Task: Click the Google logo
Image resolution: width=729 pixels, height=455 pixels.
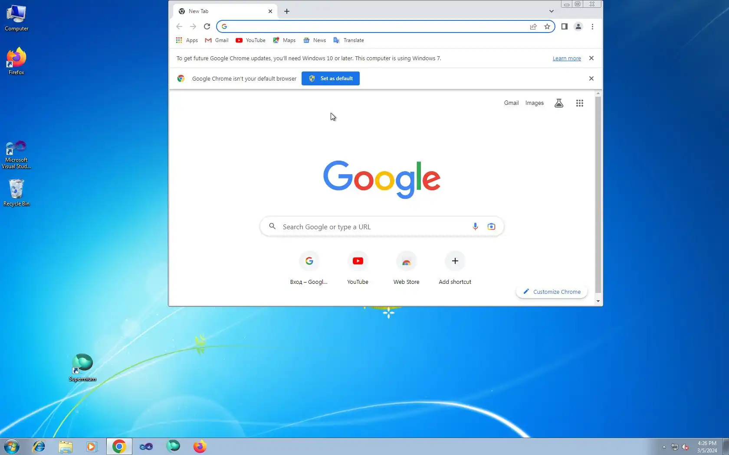Action: pos(382,179)
